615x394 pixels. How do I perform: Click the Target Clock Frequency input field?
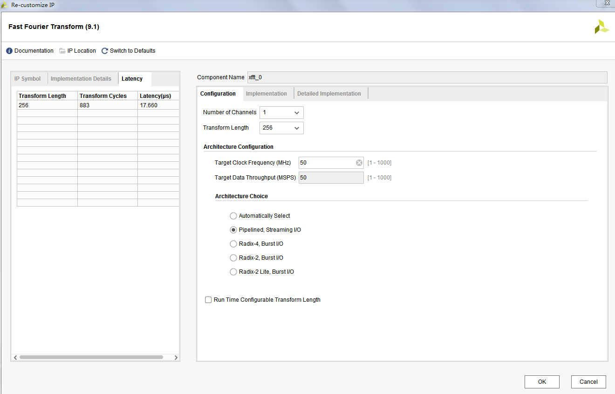[331, 163]
